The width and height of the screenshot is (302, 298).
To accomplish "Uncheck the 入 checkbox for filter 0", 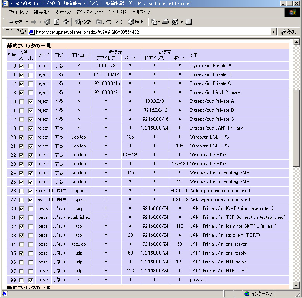I will (x=21, y=66).
